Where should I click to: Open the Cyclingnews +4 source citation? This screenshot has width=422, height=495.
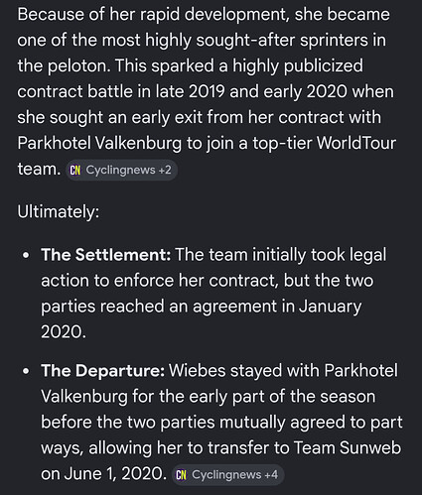coord(228,475)
